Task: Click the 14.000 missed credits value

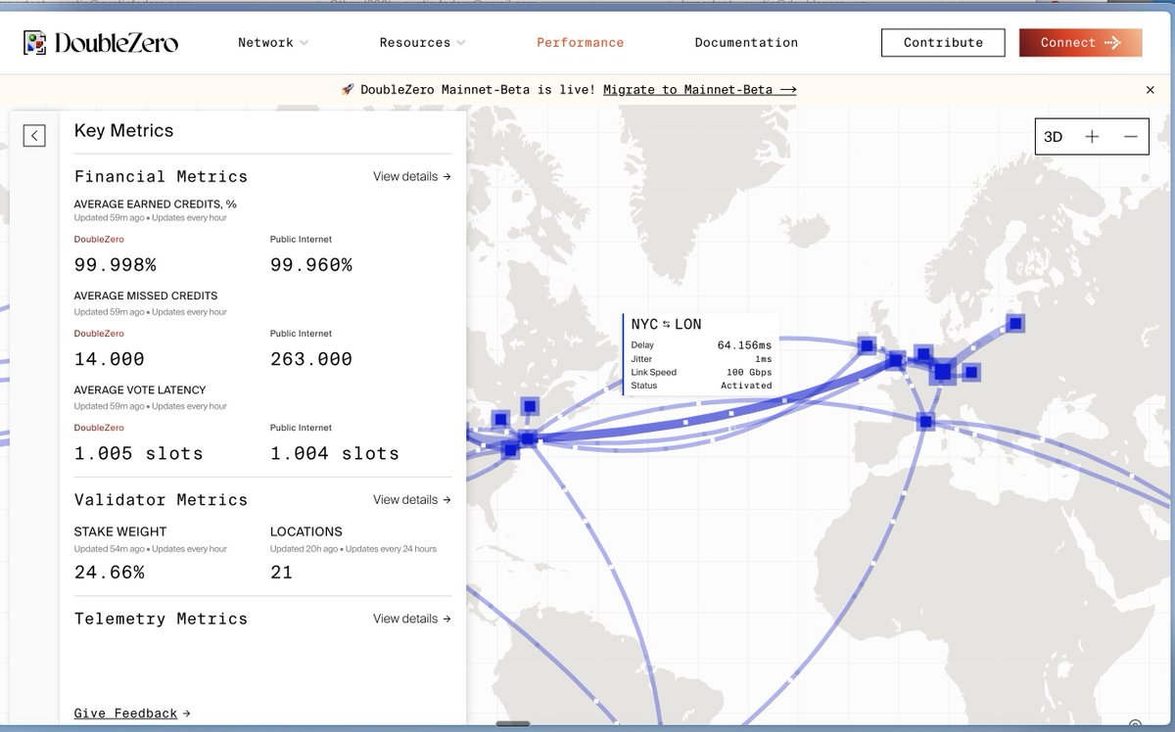Action: coord(110,359)
